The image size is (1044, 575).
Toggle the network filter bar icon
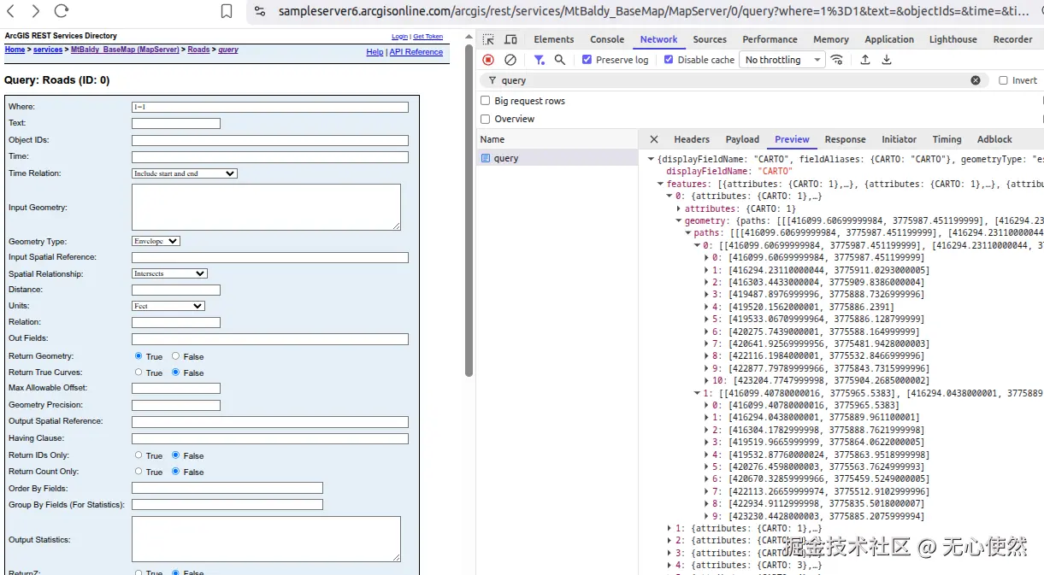point(539,60)
